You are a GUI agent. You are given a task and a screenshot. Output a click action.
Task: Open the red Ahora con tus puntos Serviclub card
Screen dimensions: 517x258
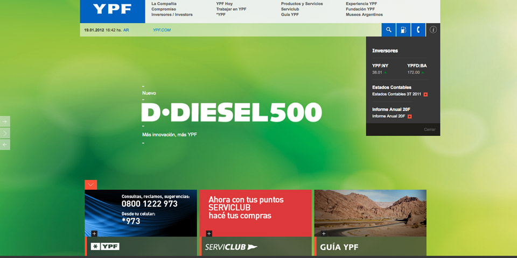255,213
